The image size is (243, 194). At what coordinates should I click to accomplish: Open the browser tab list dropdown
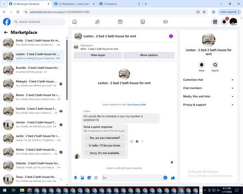click(4, 4)
